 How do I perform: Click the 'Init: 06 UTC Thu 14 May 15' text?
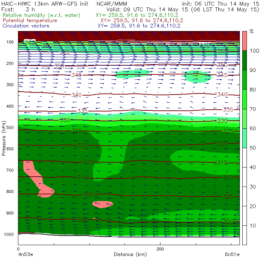(220, 4)
